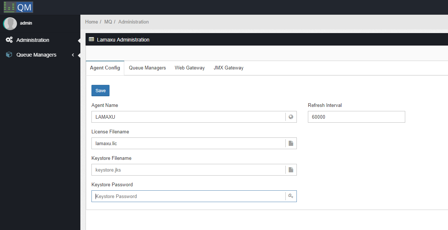This screenshot has width=448, height=230.
Task: Click the Keystore Password label
Action: point(112,184)
